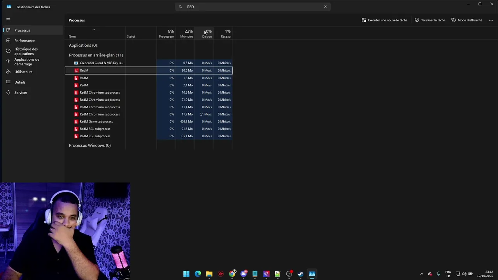Select Processus in the sidebar
Viewport: 498px width, 280px height.
(x=32, y=30)
